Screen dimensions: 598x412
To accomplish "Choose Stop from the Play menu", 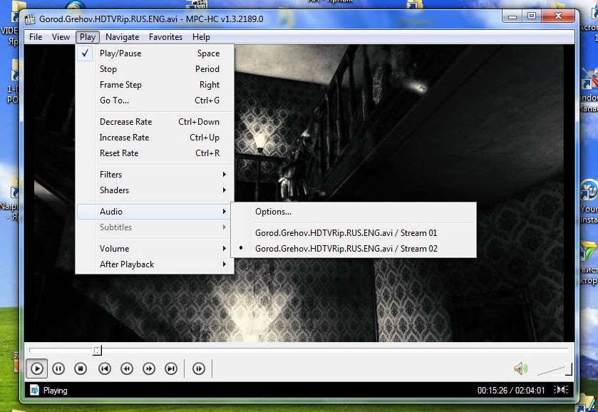I will click(x=155, y=69).
